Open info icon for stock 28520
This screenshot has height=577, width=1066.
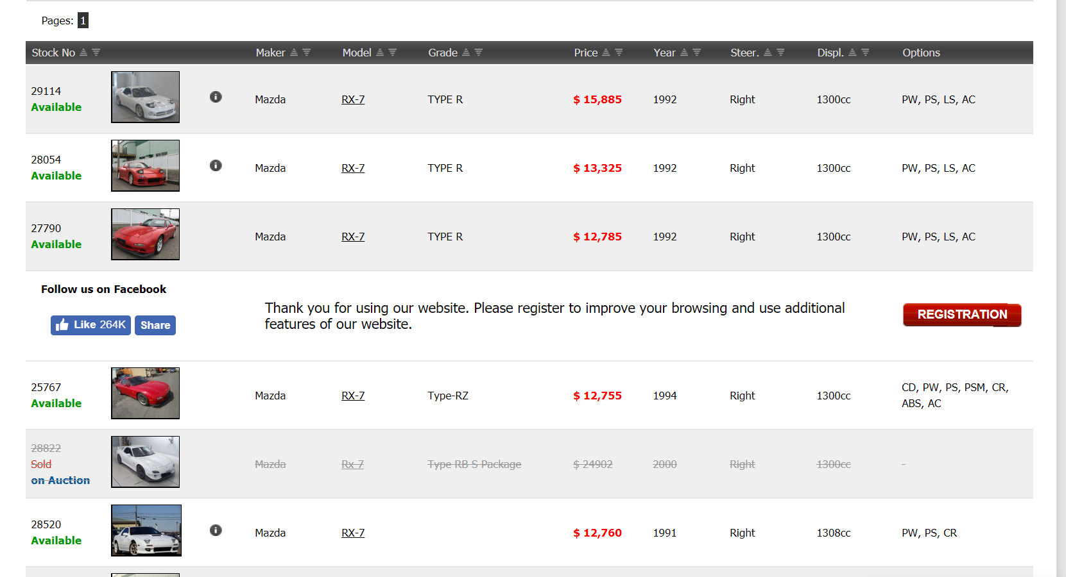coord(216,530)
